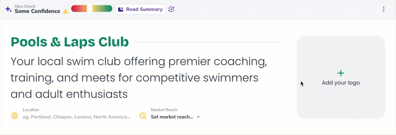The width and height of the screenshot is (396, 135).
Task: Click the purple Idea Check sparkle icon
Action: [8, 9]
